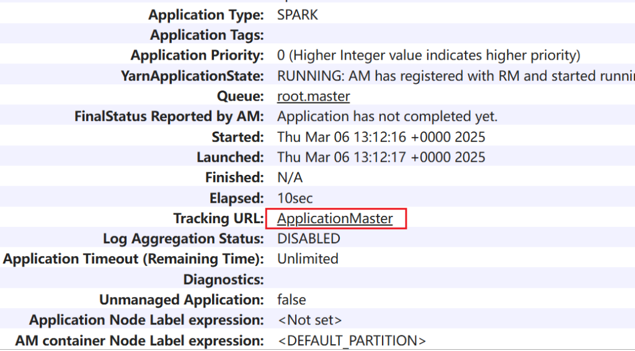This screenshot has height=351, width=635.
Task: Click the Unmanaged Application false value
Action: (x=291, y=300)
